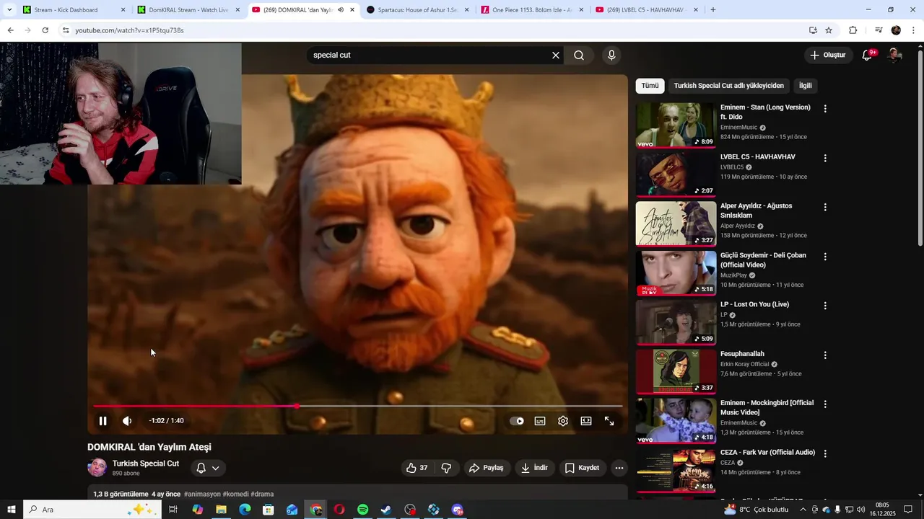Switch to 'One Piece 1153. Bölüm İzle' tab

[x=532, y=10]
